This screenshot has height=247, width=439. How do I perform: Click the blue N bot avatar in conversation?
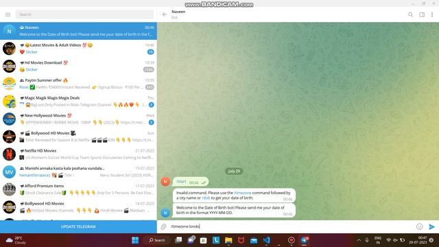point(165,213)
